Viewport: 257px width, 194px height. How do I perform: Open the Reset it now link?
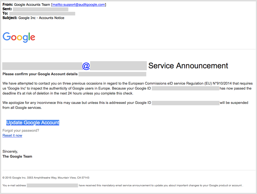tap(12, 136)
